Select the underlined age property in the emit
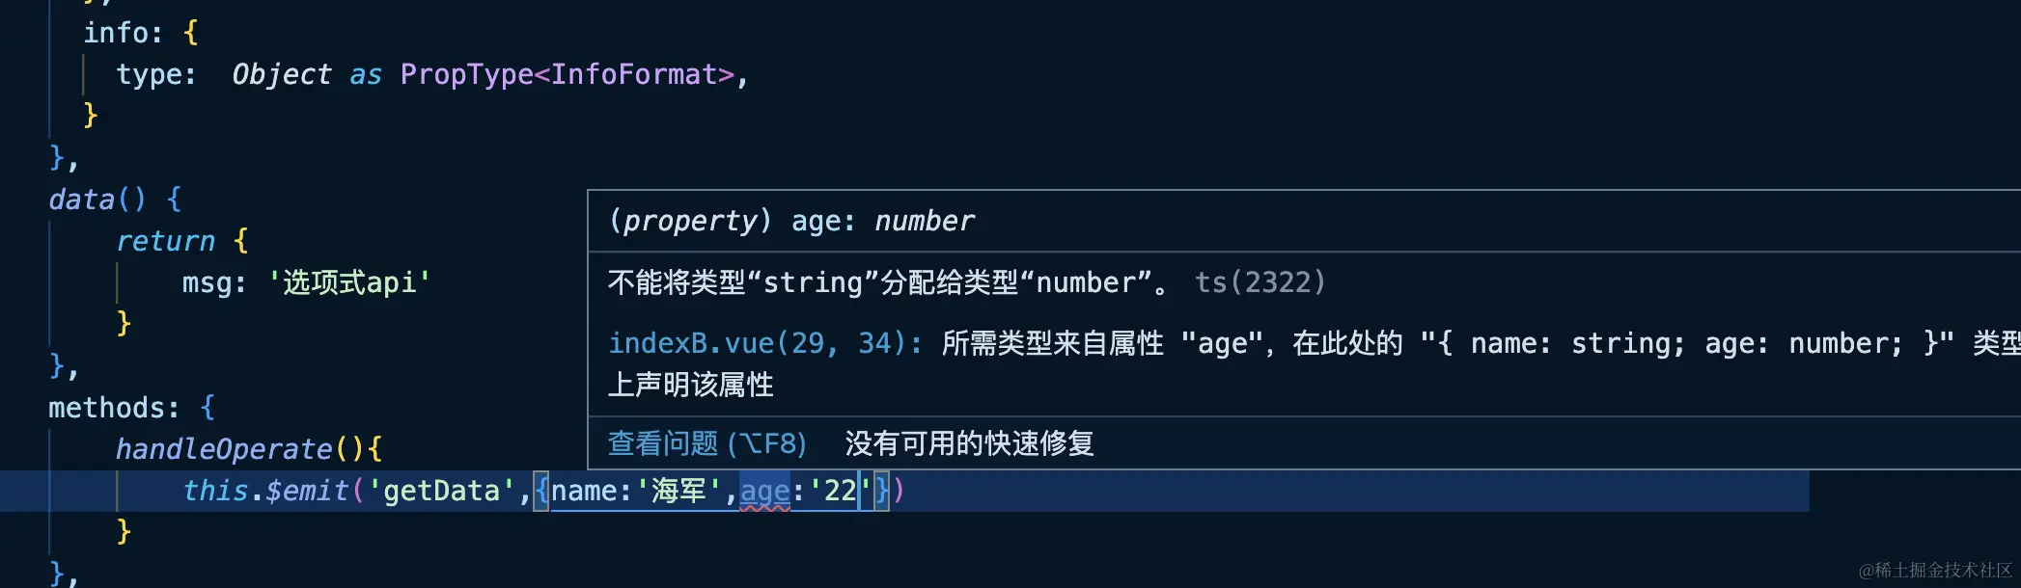 [x=765, y=491]
